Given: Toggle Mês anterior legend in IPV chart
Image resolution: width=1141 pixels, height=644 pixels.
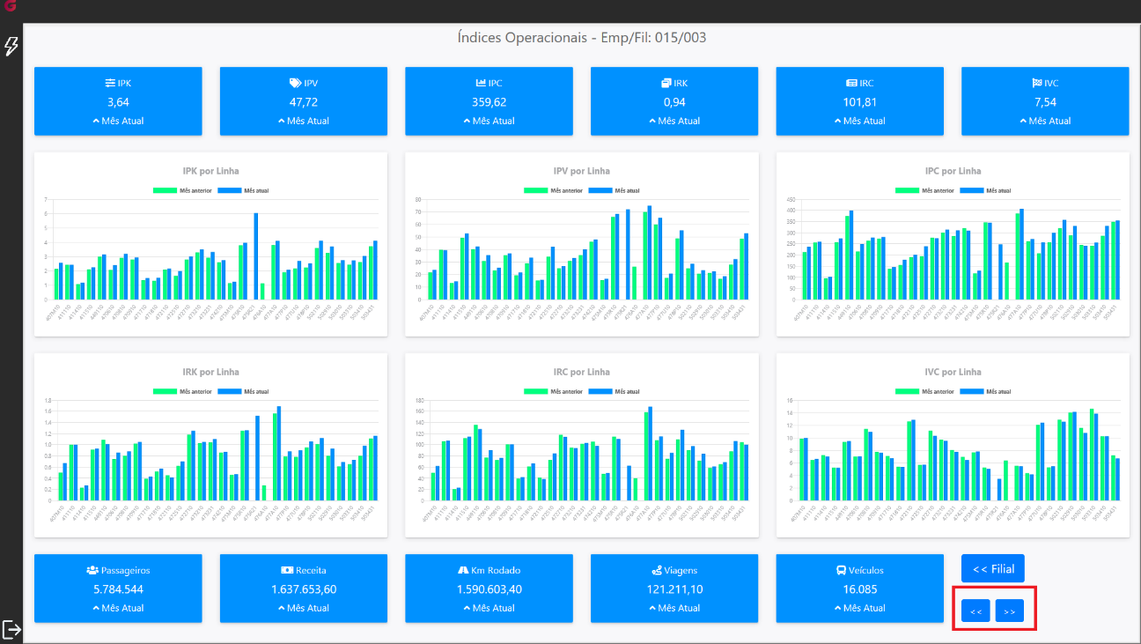Looking at the screenshot, I should [x=553, y=190].
